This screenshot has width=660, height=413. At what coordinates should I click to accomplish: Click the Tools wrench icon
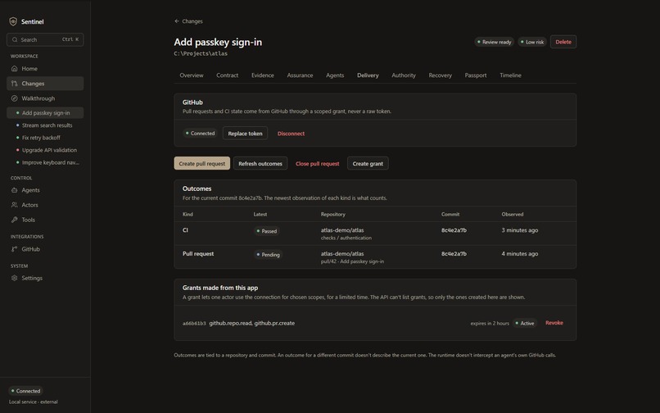pos(14,220)
